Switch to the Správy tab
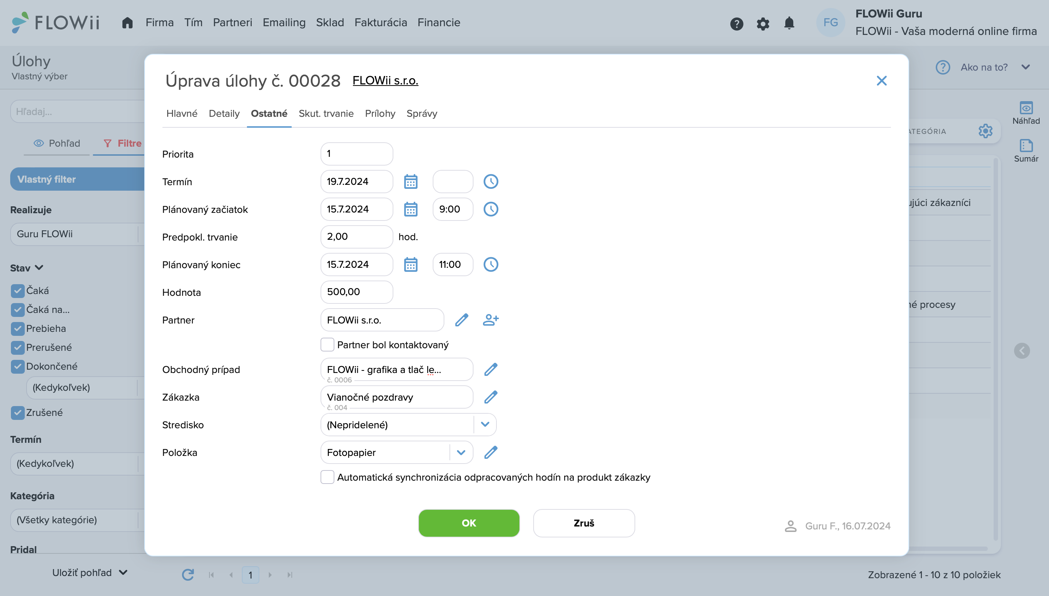Screen dimensions: 1049x596 click(422, 114)
